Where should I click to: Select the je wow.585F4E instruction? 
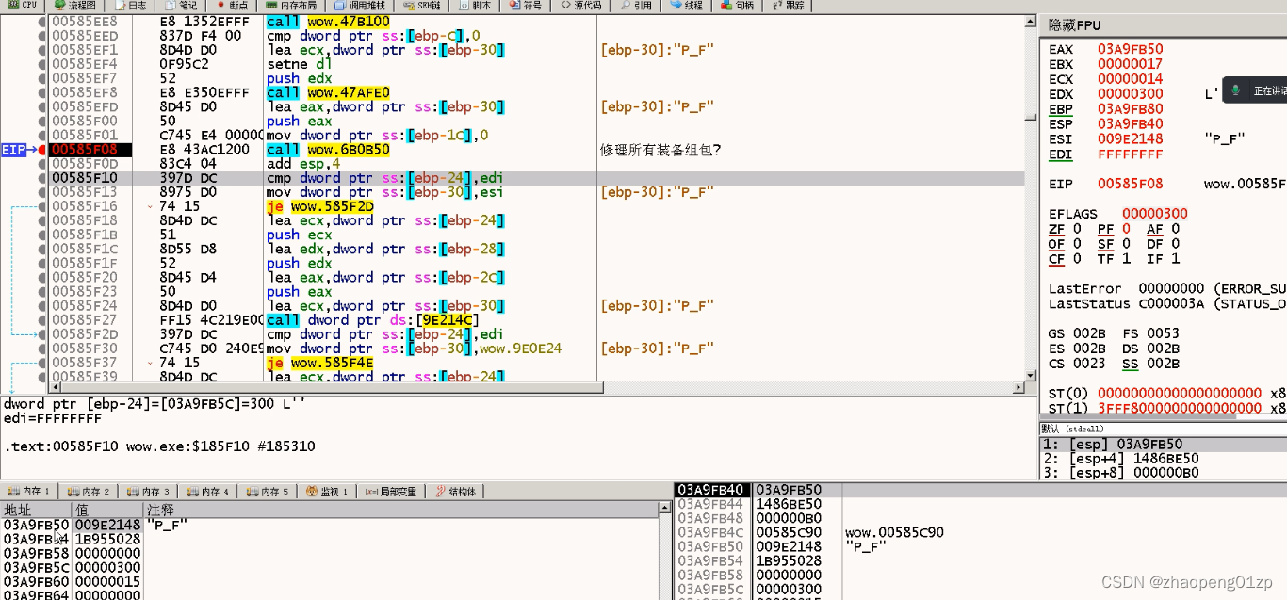[x=319, y=363]
